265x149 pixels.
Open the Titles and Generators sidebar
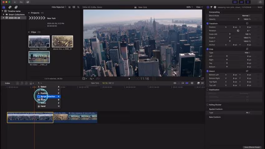coord(16,7)
